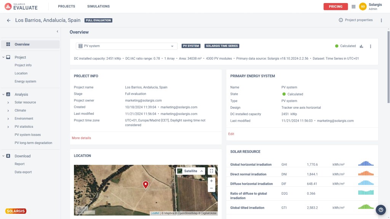Click the apps grid icon near Pricing

coord(353,6)
